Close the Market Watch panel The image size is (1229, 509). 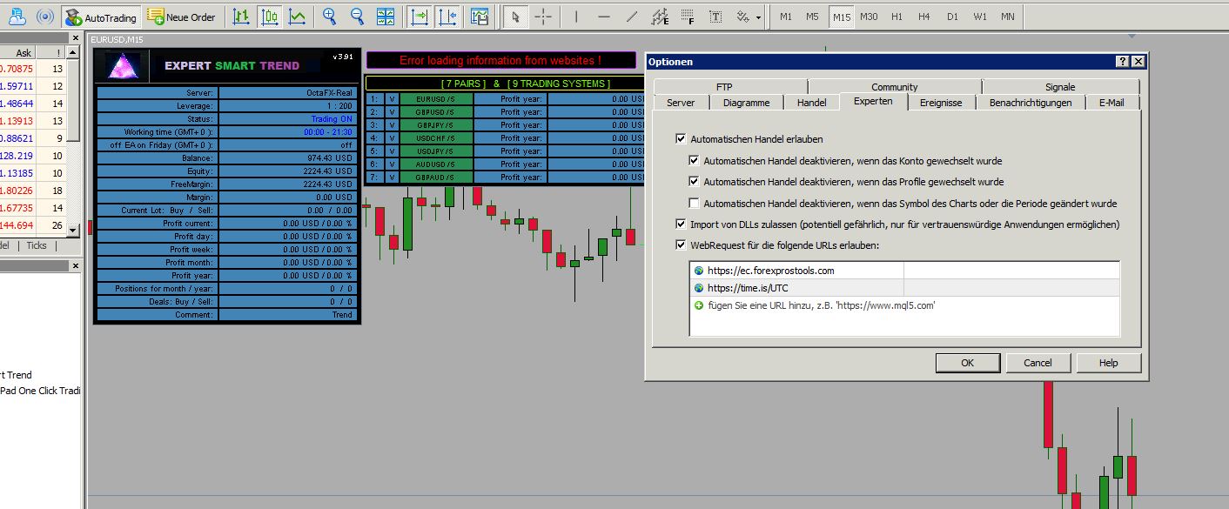76,38
